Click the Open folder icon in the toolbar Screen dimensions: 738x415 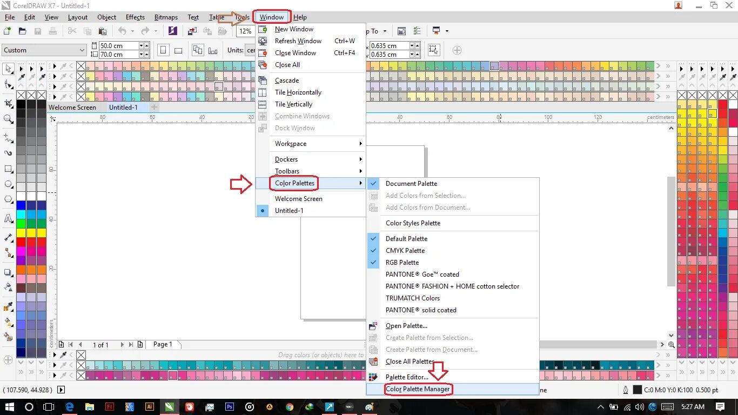click(23, 31)
